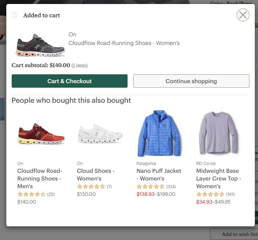Open the Cloudflow Road-Running Shoes - Women's link
This screenshot has width=258, height=240.
pos(124,43)
